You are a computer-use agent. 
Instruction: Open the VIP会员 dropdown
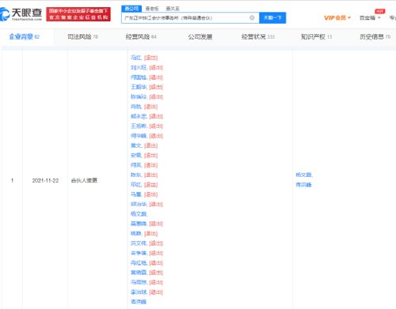(337, 17)
